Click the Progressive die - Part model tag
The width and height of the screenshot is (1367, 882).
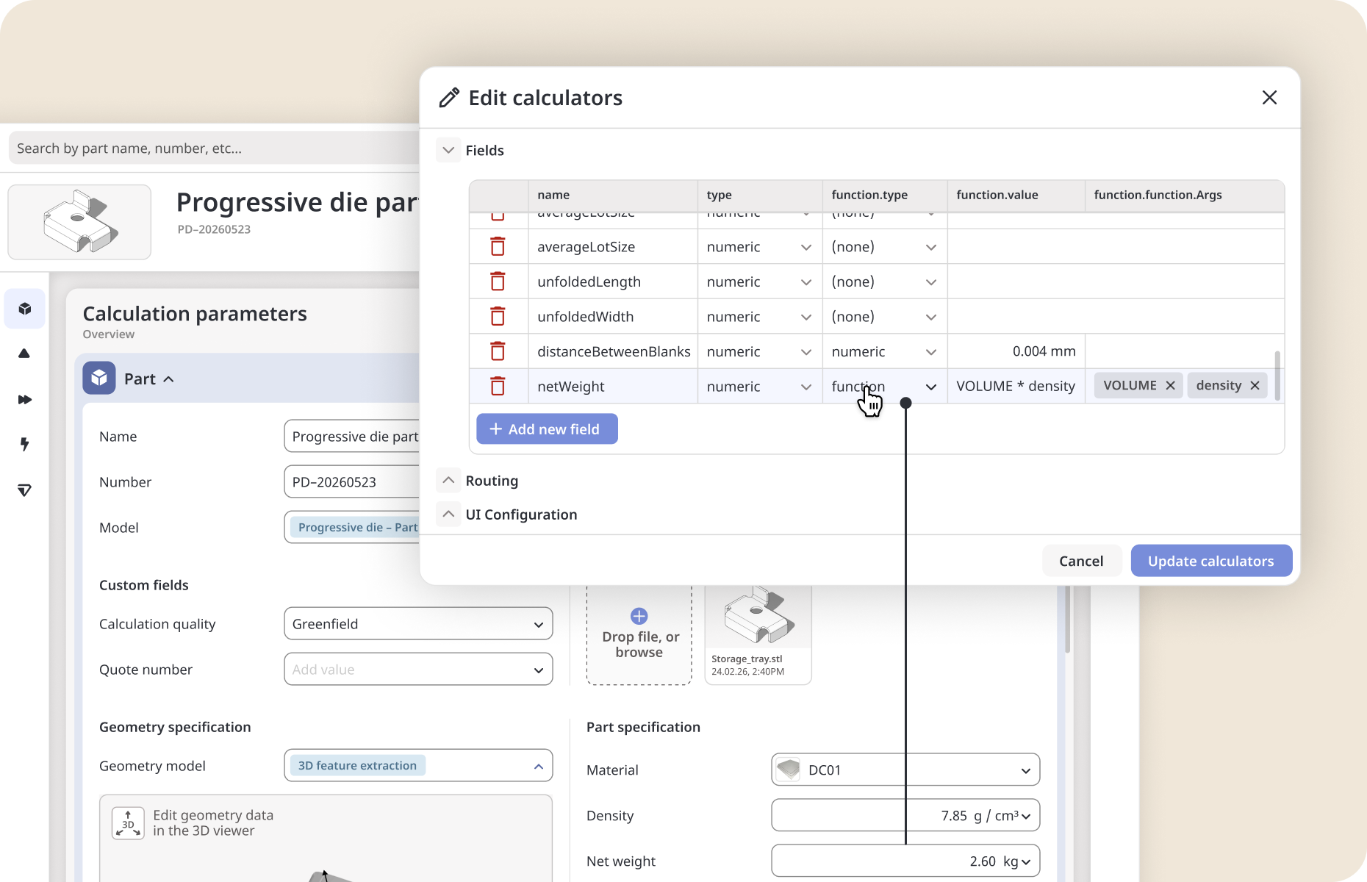[x=356, y=527]
